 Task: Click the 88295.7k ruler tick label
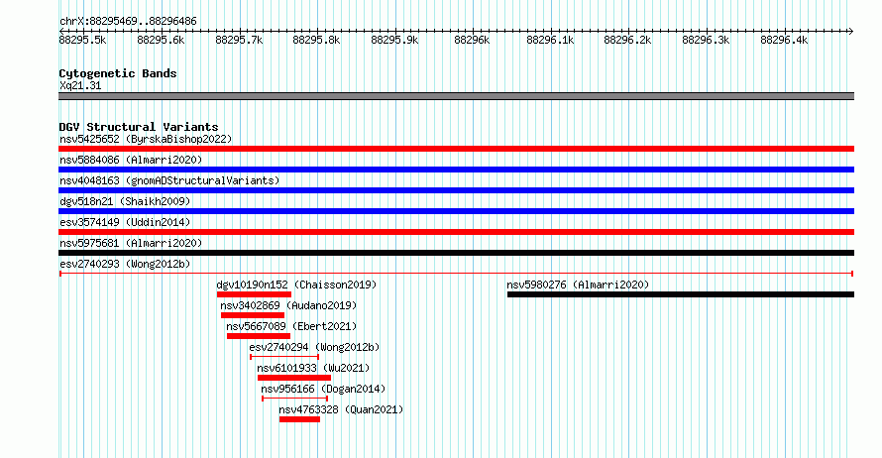point(239,40)
